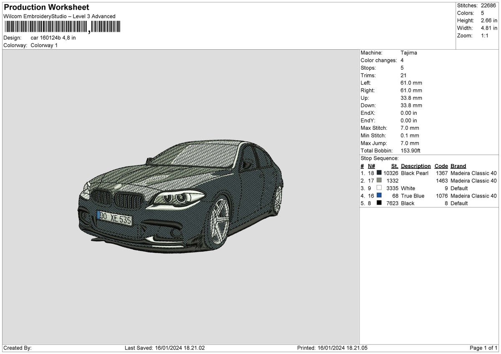Click the 'Colorway 1' value
The image size is (501, 354).
pyautogui.click(x=44, y=45)
